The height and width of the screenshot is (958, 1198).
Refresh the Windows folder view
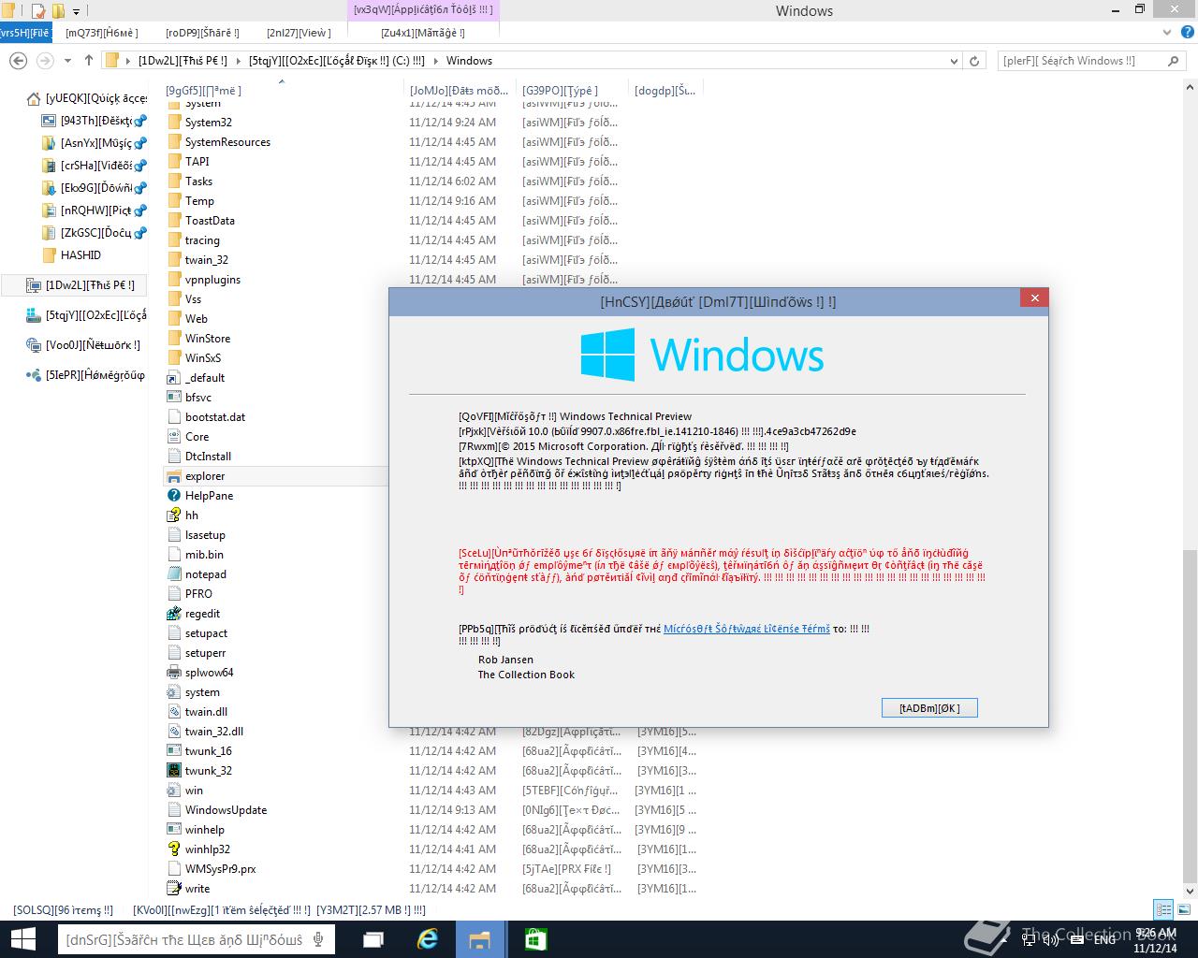[974, 61]
